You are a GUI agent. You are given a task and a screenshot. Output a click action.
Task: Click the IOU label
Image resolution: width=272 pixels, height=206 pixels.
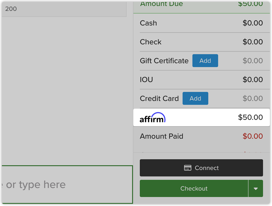[x=146, y=79]
